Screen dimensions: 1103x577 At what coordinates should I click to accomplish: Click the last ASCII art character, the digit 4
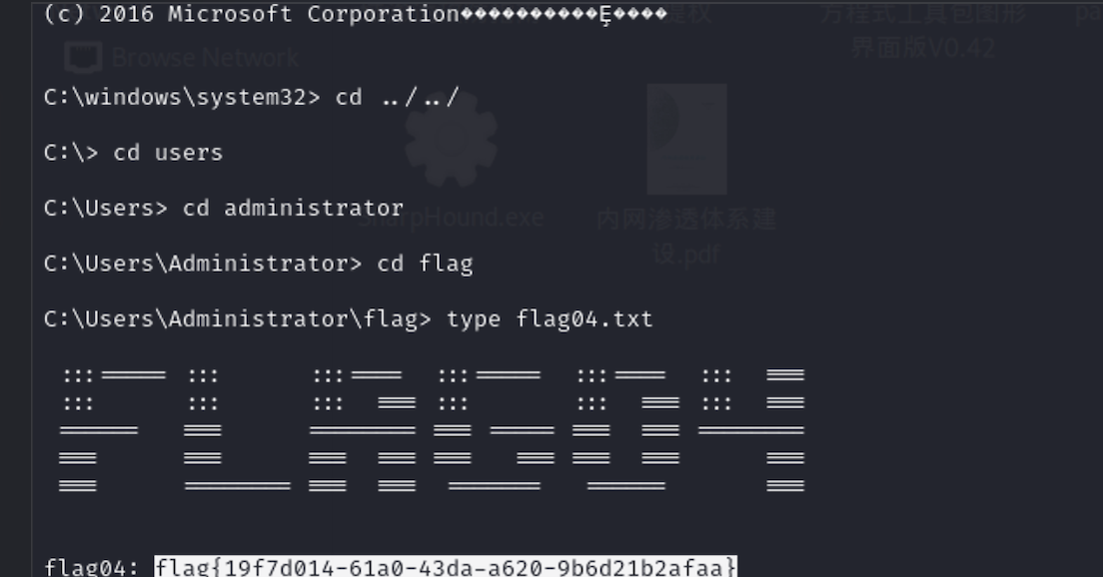[x=751, y=430]
